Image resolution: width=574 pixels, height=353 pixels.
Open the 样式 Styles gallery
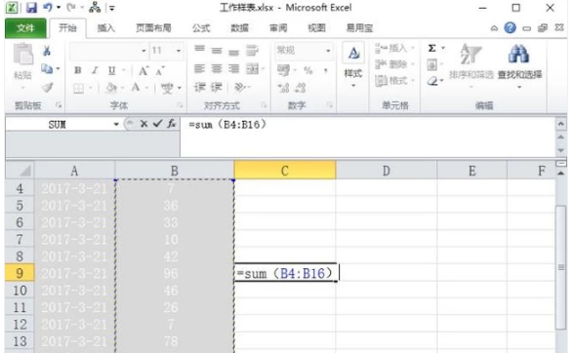pyautogui.click(x=353, y=65)
